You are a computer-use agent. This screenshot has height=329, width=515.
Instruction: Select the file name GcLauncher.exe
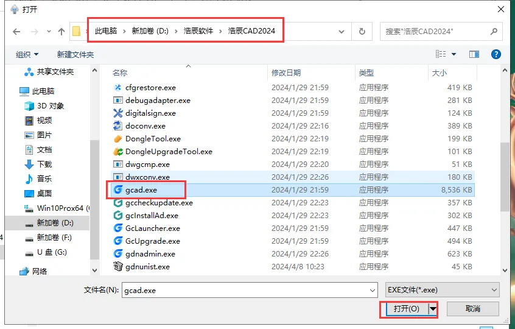tap(153, 228)
